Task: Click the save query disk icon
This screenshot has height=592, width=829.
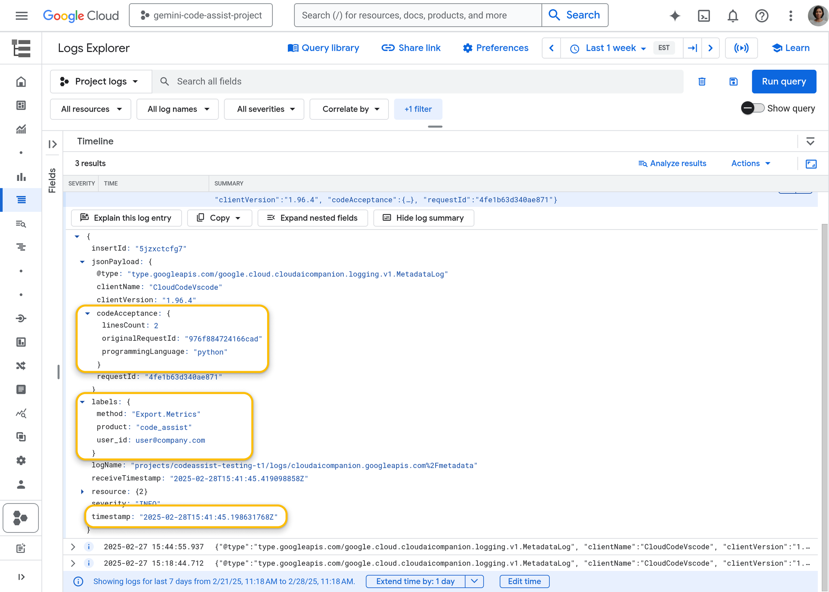Action: [733, 81]
